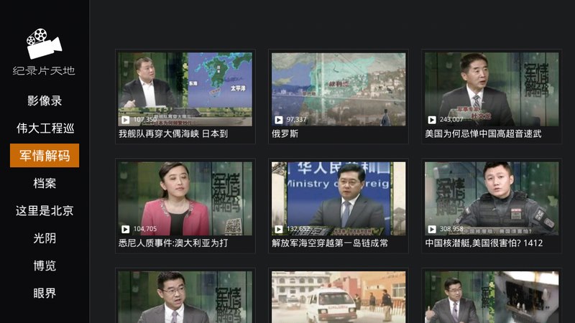Go to the 光阴 category
This screenshot has height=323, width=575.
coord(45,238)
